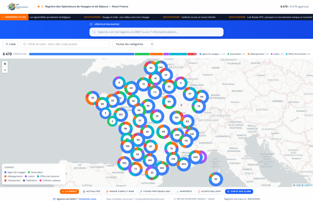Open the cluster marked 341
The width and height of the screenshot is (313, 201).
[192, 134]
